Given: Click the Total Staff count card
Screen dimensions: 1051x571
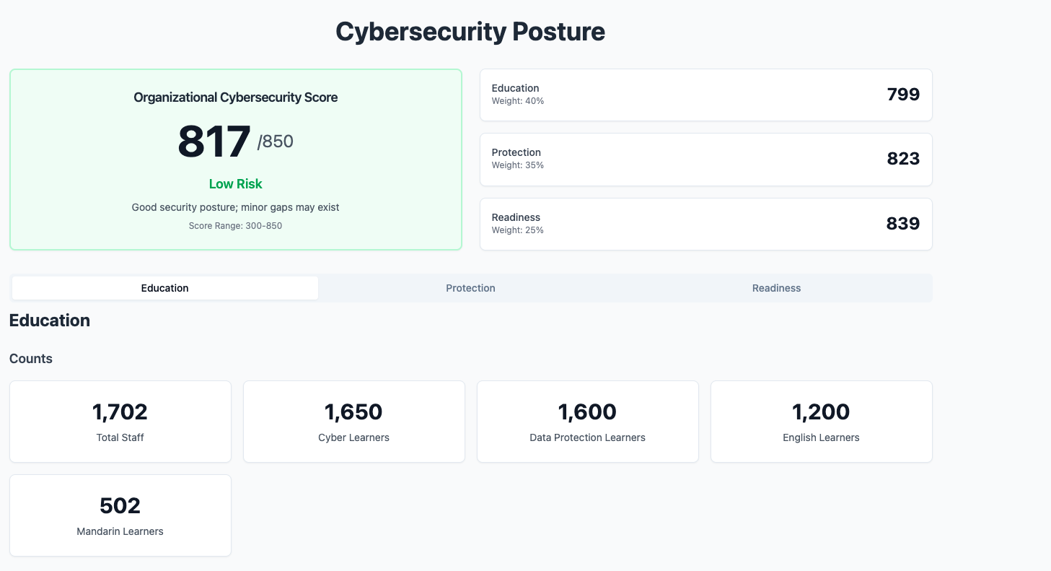Looking at the screenshot, I should [120, 422].
